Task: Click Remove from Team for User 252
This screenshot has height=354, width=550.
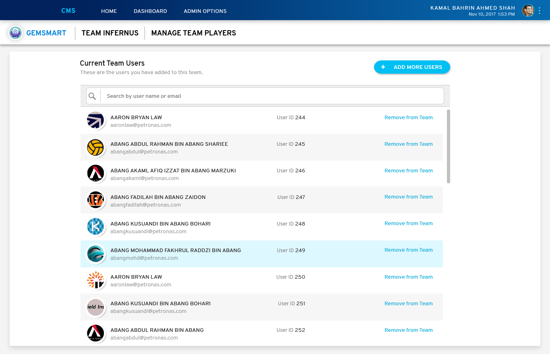Action: 408,330
